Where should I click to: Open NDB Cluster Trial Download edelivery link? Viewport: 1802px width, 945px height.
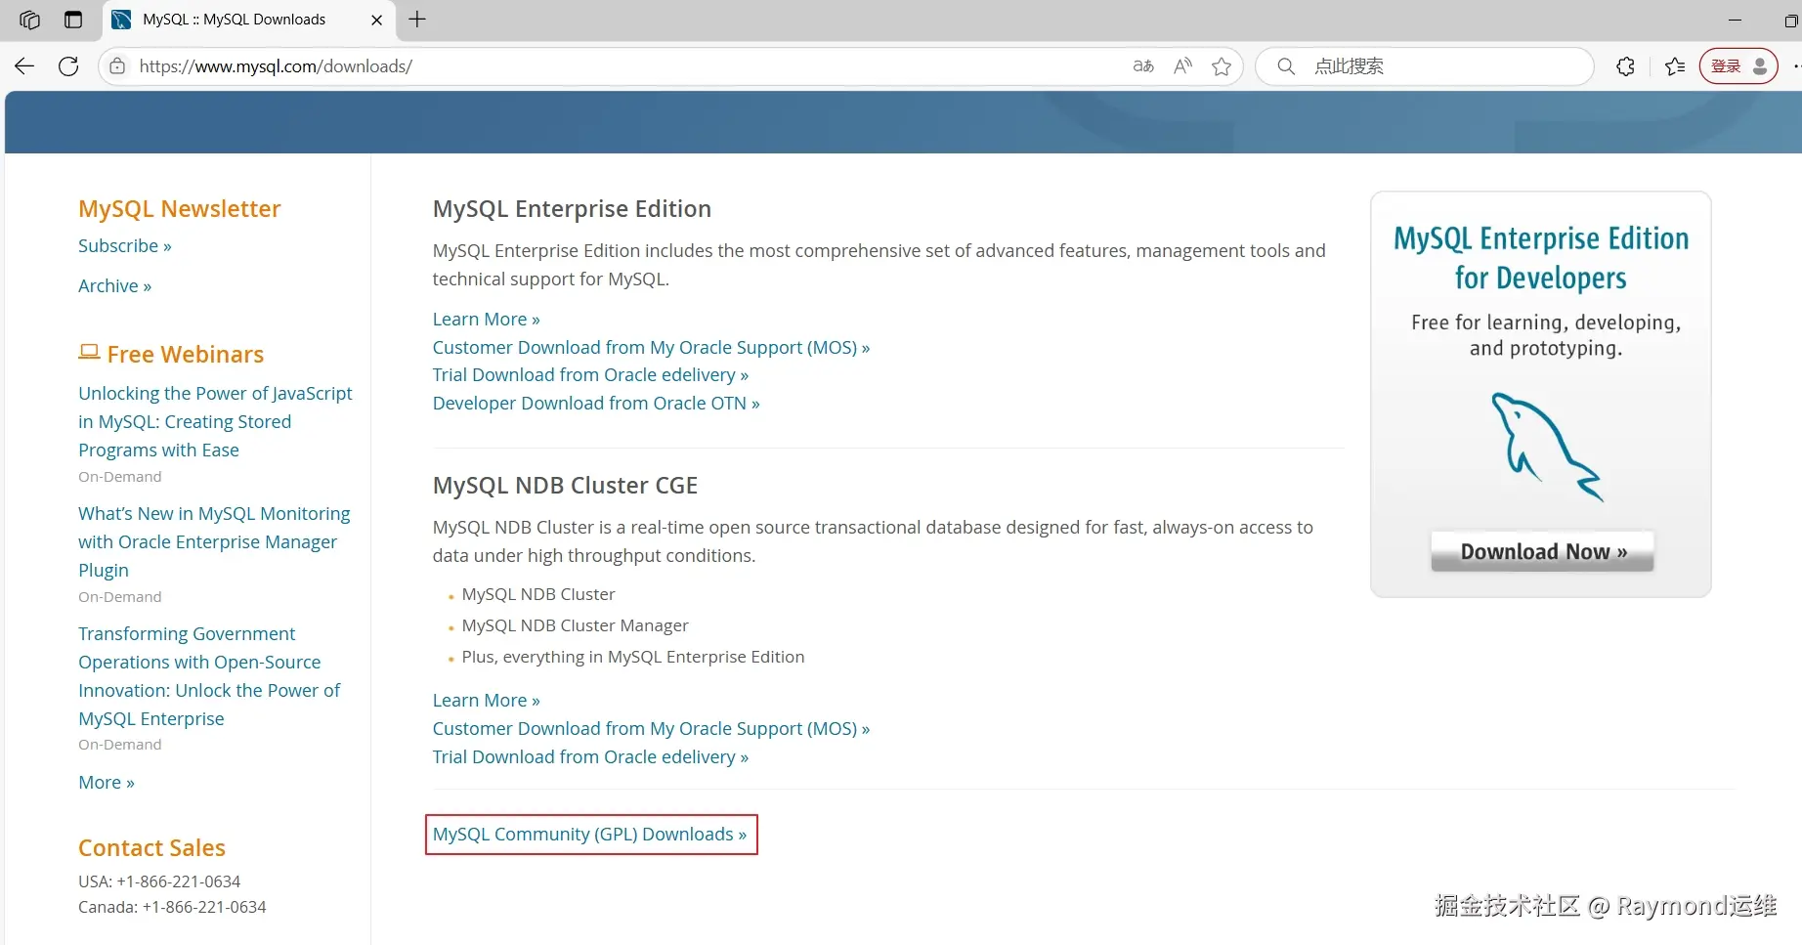[x=590, y=757]
